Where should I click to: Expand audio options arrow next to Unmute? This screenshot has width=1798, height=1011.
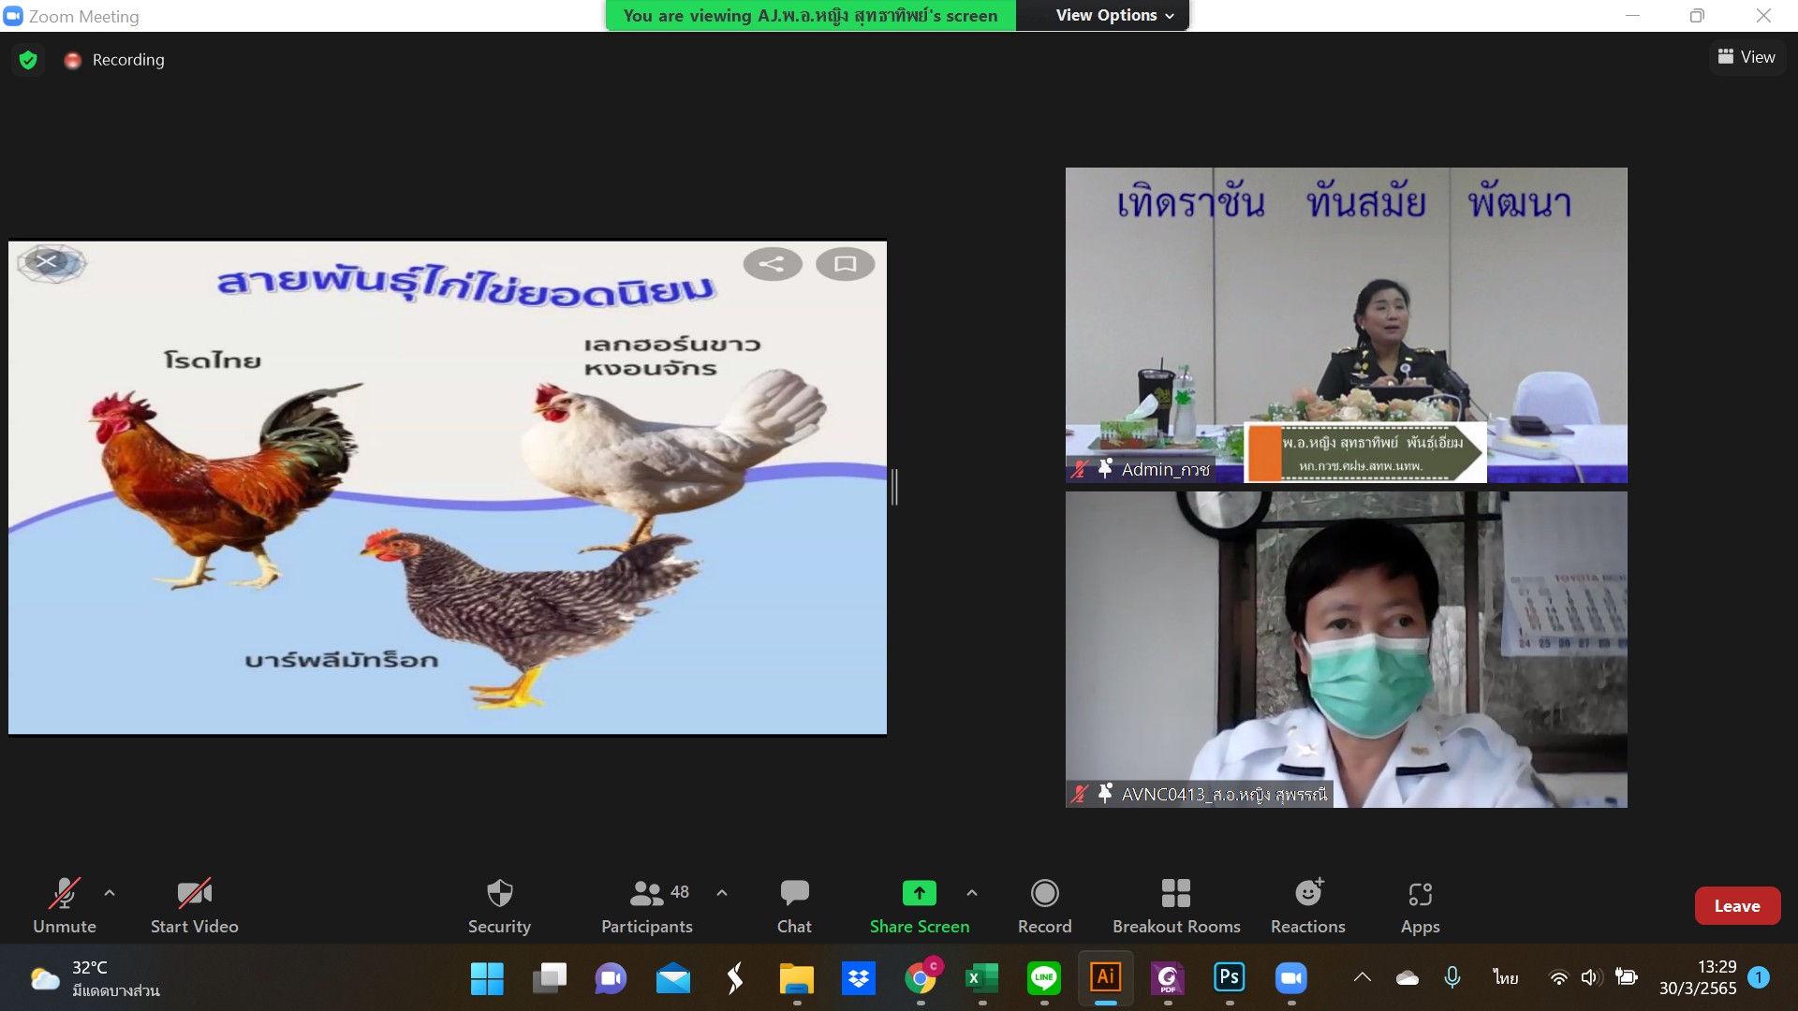110,893
